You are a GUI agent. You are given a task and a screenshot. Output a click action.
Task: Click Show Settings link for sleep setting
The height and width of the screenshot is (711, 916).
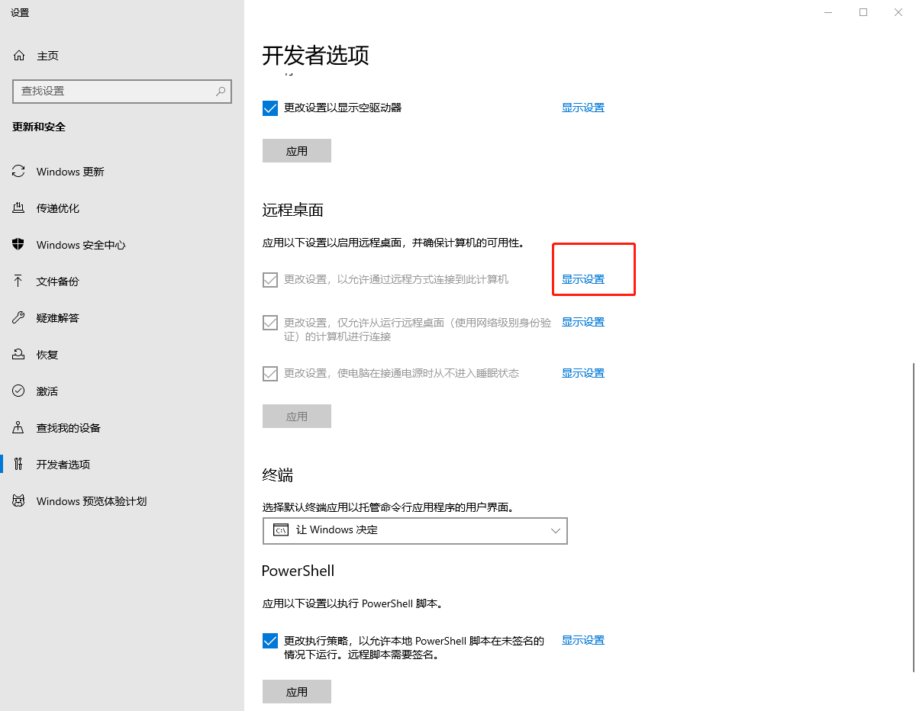coord(582,374)
